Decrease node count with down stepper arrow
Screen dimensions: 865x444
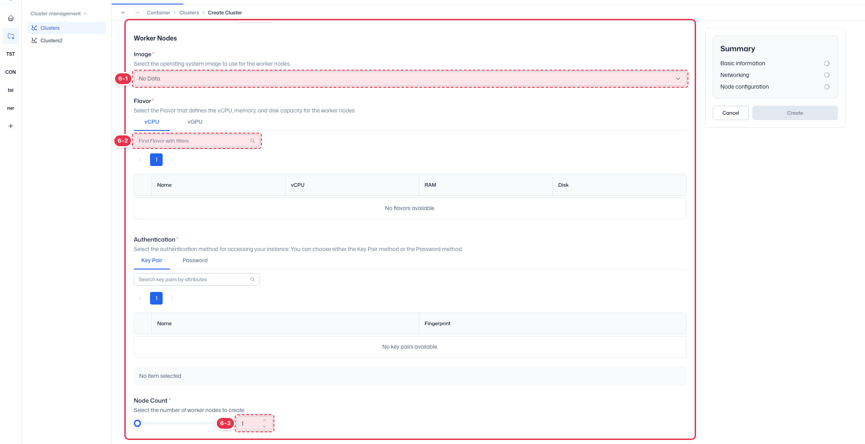tap(264, 426)
